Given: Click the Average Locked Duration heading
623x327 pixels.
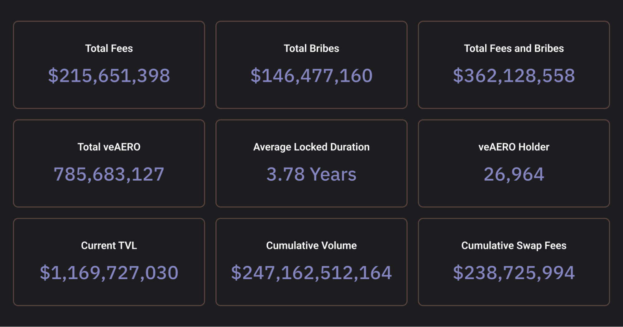Looking at the screenshot, I should point(311,147).
